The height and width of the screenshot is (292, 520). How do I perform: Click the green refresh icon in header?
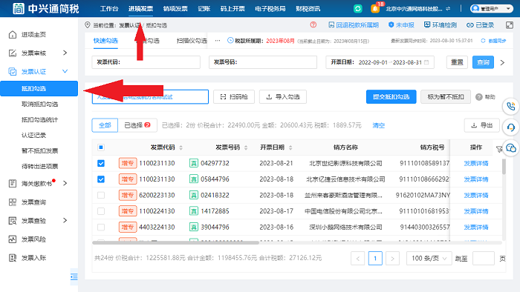pos(358,9)
